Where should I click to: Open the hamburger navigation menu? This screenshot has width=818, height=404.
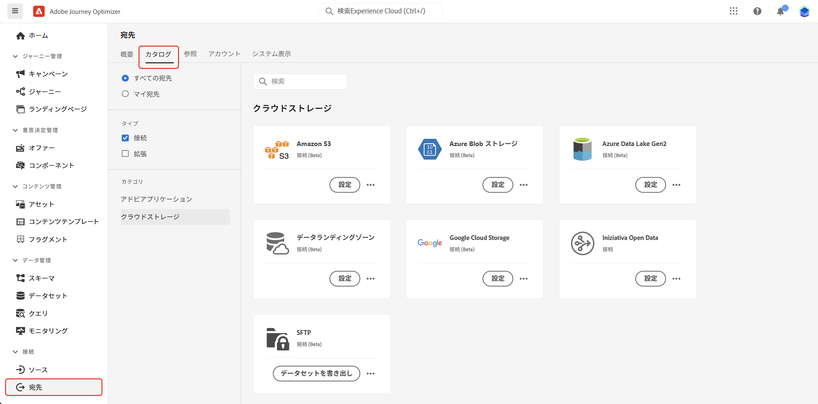(x=15, y=11)
